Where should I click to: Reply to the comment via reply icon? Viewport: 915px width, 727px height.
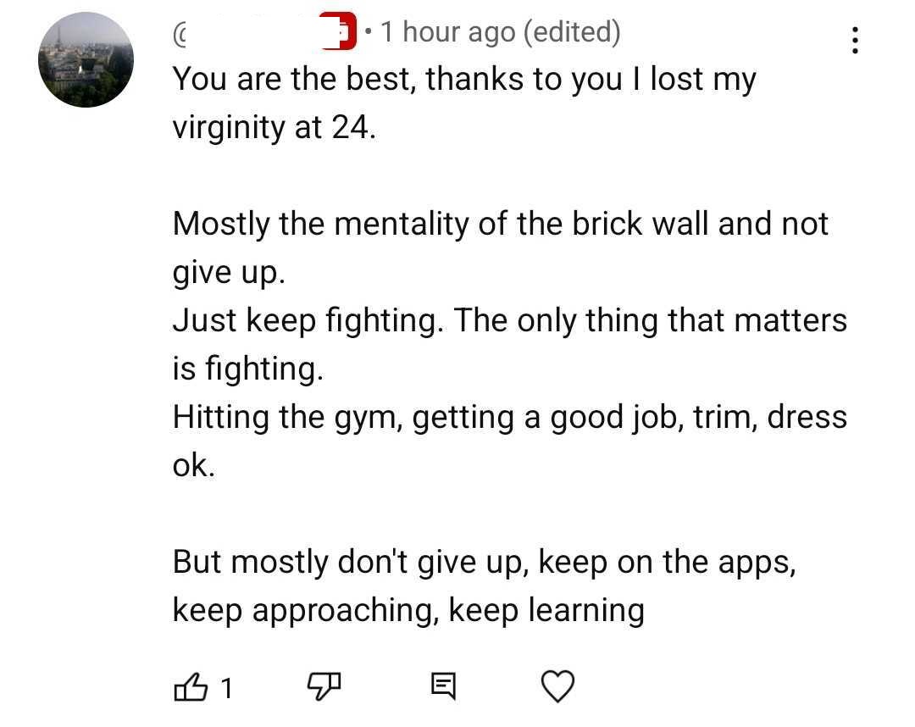[442, 686]
